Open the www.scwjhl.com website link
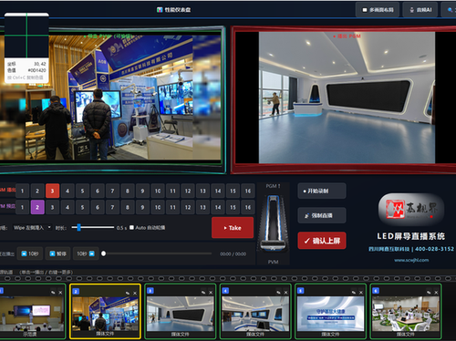The height and width of the screenshot is (341, 456). (411, 260)
